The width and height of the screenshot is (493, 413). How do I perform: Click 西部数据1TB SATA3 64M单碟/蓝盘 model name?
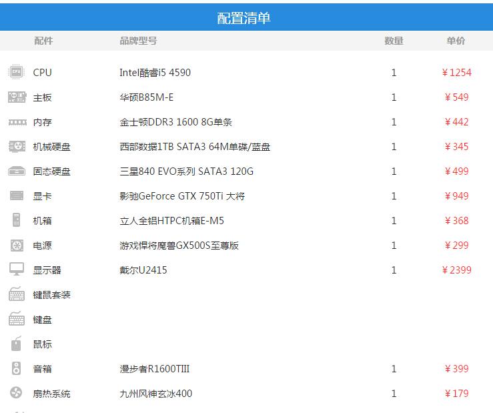click(195, 147)
